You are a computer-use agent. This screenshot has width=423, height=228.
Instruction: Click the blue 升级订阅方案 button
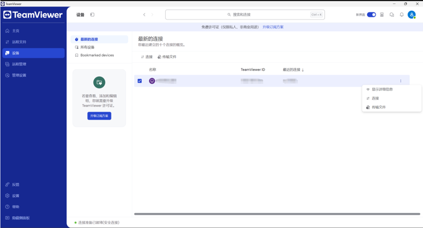pyautogui.click(x=99, y=116)
